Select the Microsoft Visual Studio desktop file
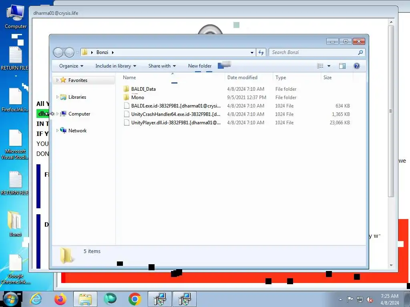Screen dimensions: 410x307 pyautogui.click(x=15, y=144)
